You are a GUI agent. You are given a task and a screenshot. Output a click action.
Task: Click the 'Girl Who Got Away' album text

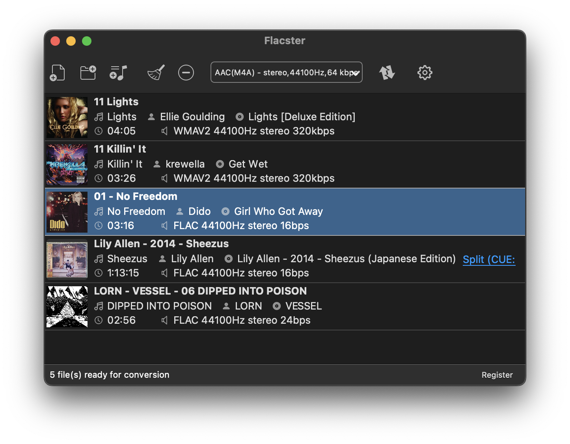coord(278,211)
